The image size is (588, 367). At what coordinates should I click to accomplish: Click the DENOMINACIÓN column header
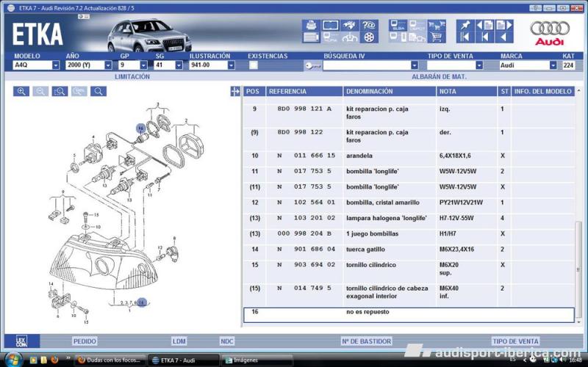pyautogui.click(x=390, y=91)
